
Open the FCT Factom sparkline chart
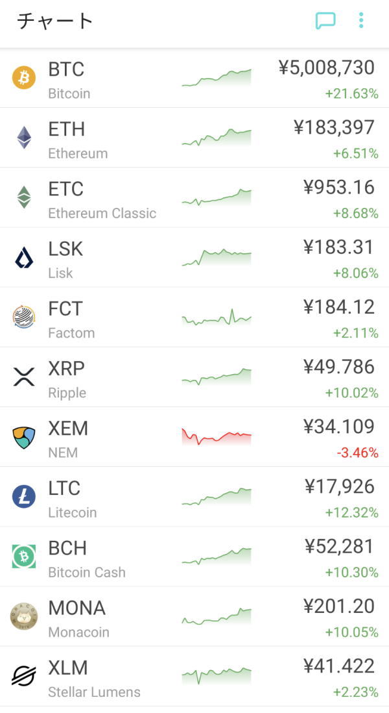tap(217, 318)
